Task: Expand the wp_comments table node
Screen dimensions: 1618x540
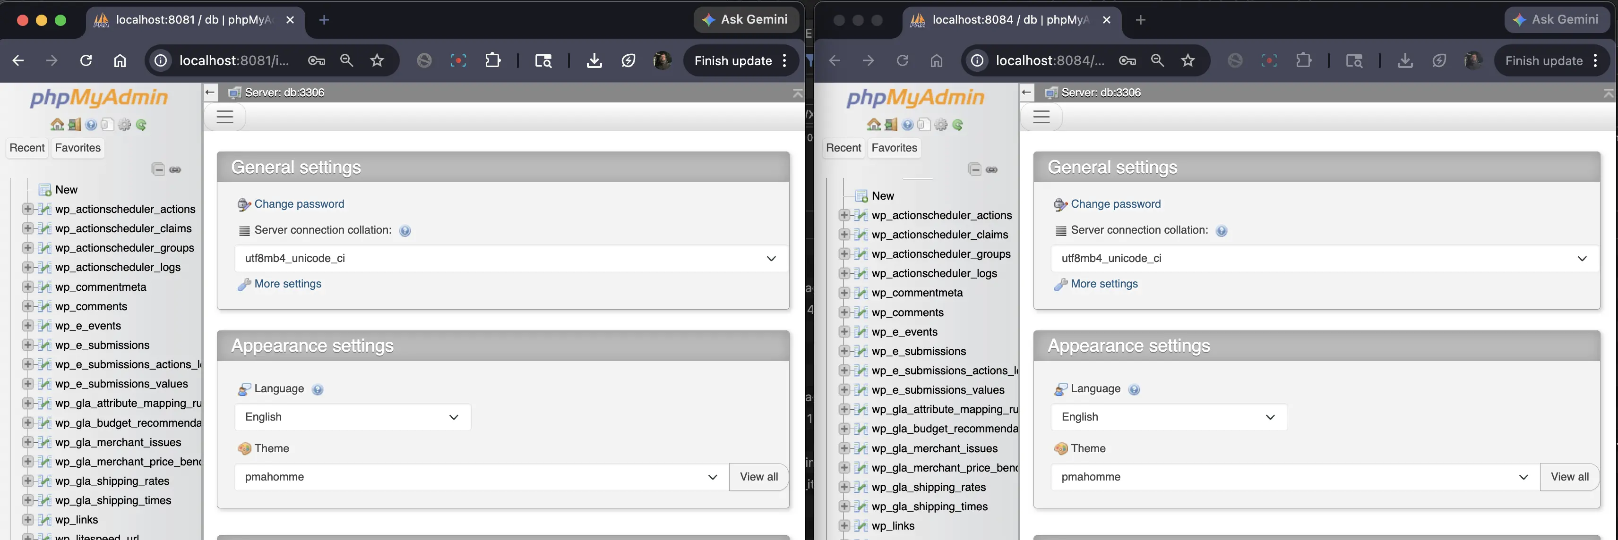Action: point(27,306)
